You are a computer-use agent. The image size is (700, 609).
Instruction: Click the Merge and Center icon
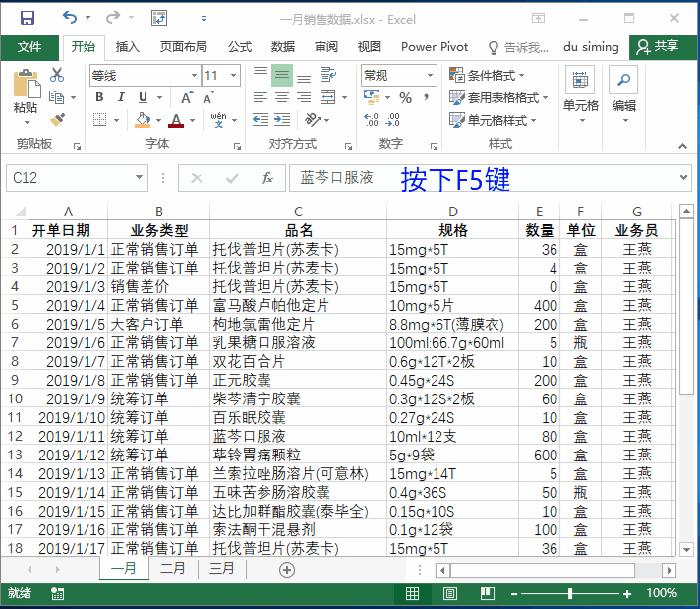click(x=327, y=97)
